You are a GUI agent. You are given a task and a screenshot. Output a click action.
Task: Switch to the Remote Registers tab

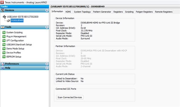164,12
